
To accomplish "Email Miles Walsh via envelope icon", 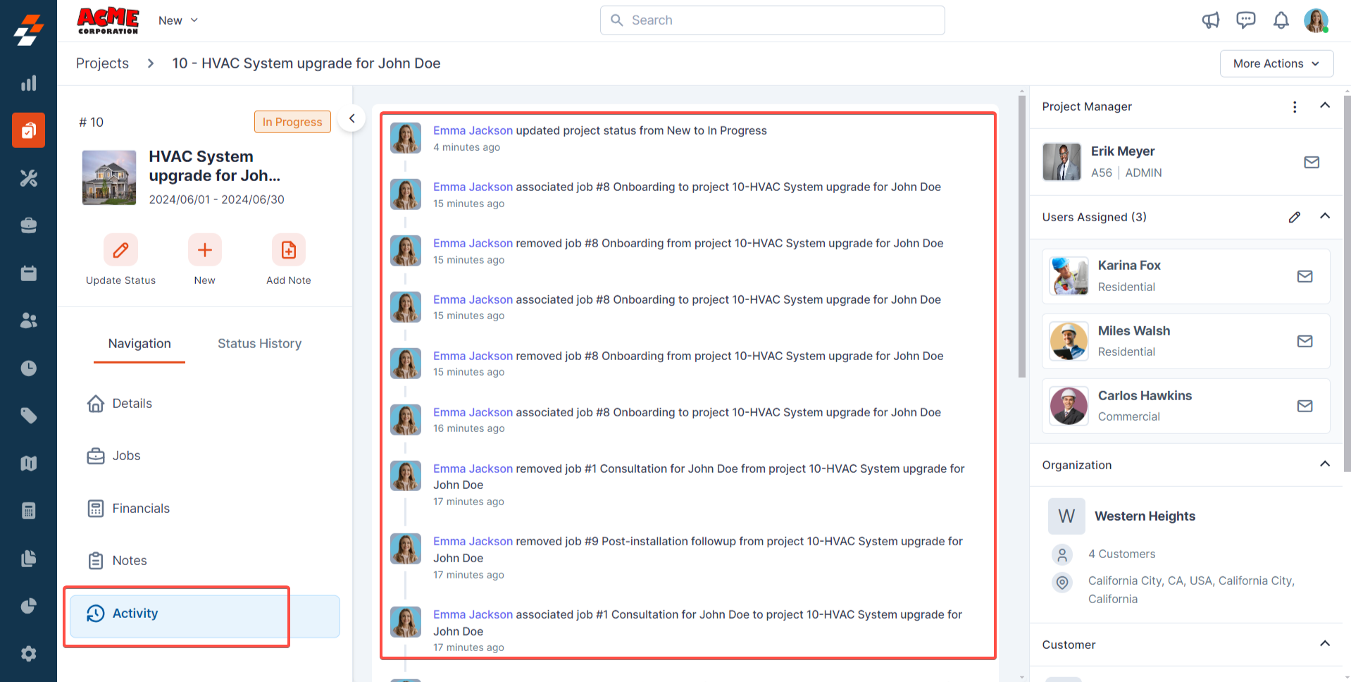I will (1305, 341).
